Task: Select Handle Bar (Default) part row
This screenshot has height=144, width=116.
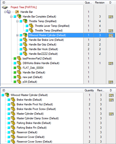Action: pyautogui.click(x=34, y=72)
